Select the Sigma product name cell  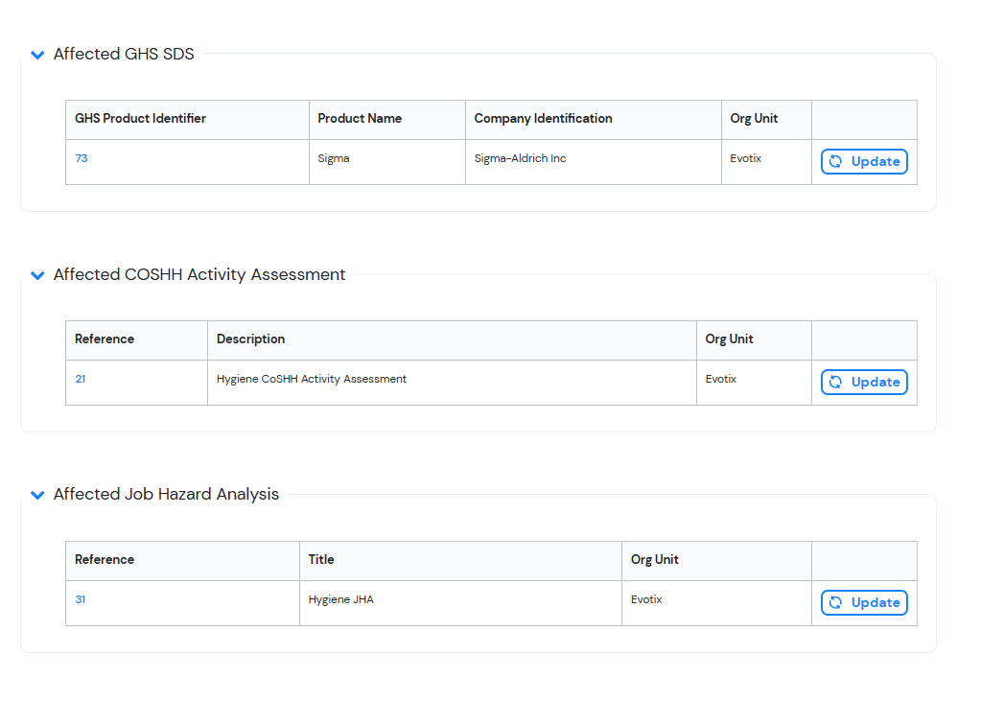tap(334, 159)
